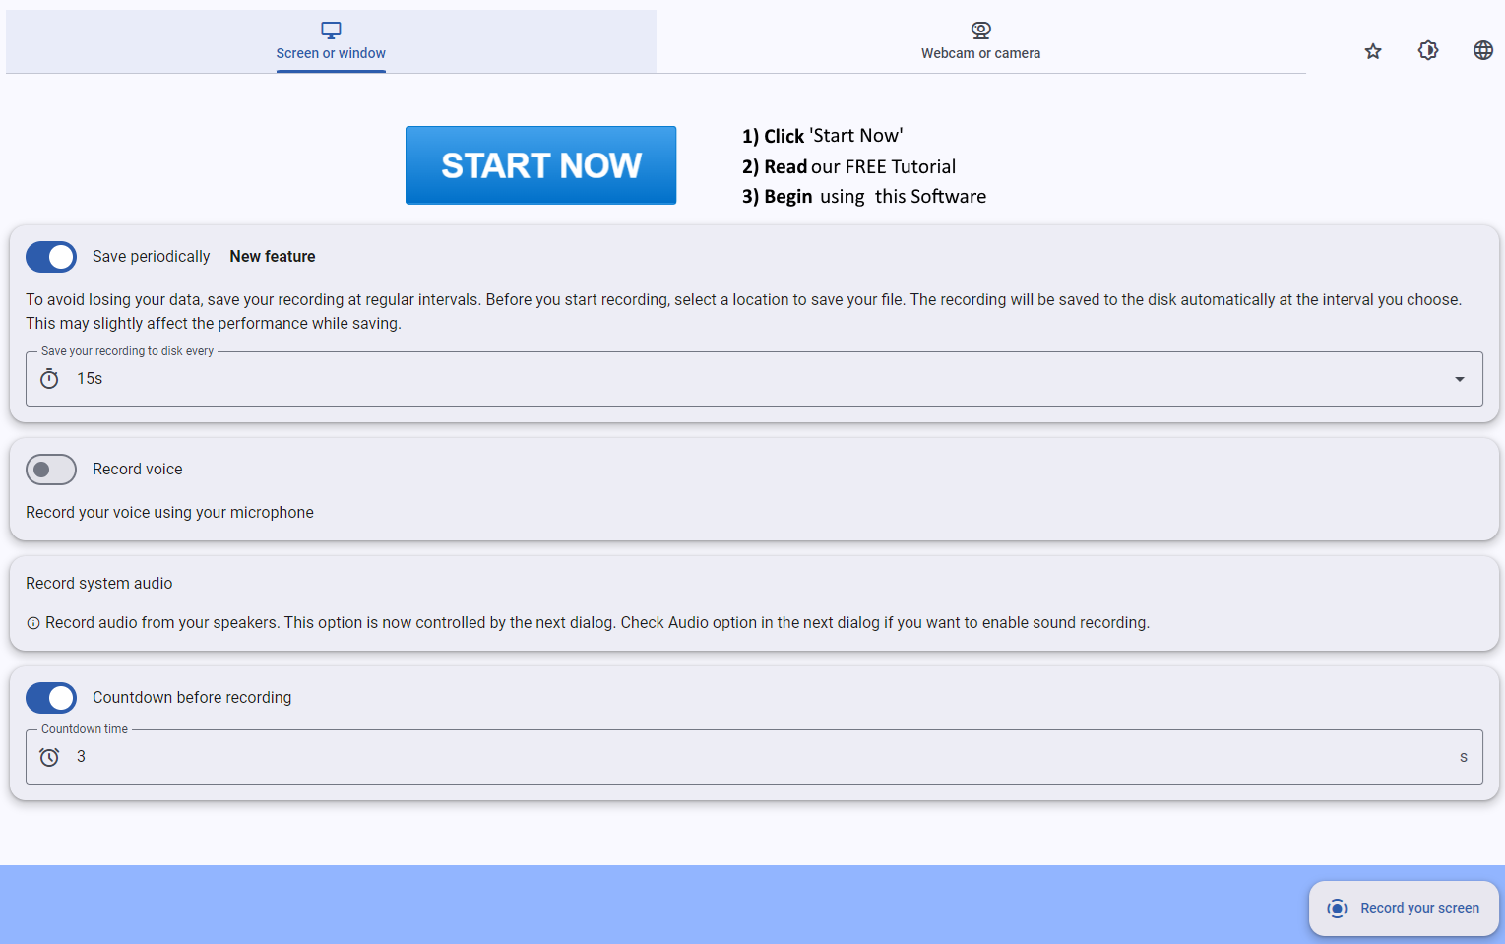This screenshot has width=1505, height=944.
Task: Click the monitor icon in Screen tab
Action: (331, 31)
